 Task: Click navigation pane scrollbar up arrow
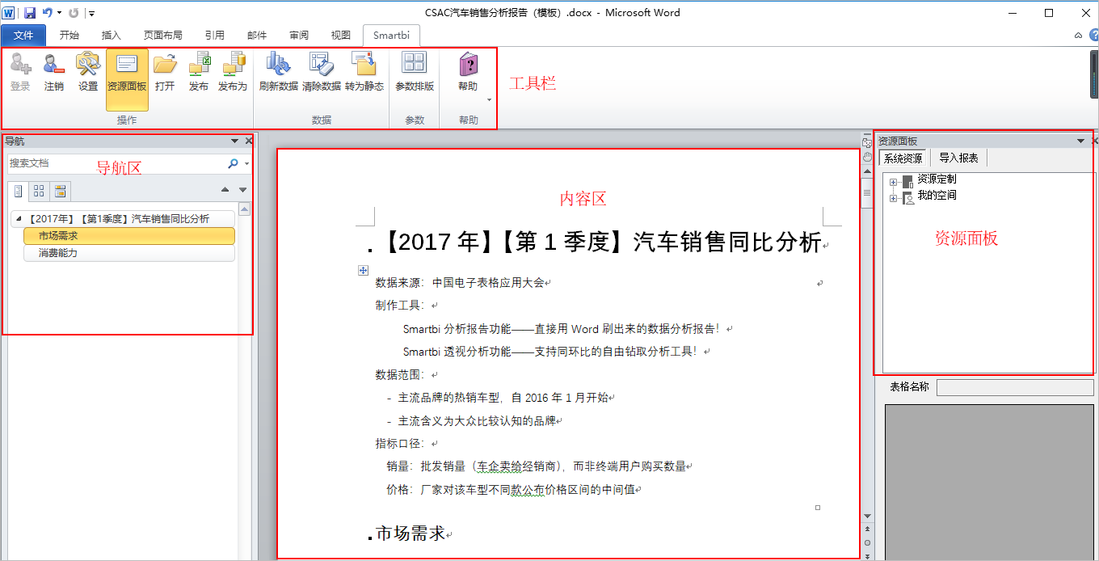pyautogui.click(x=244, y=209)
